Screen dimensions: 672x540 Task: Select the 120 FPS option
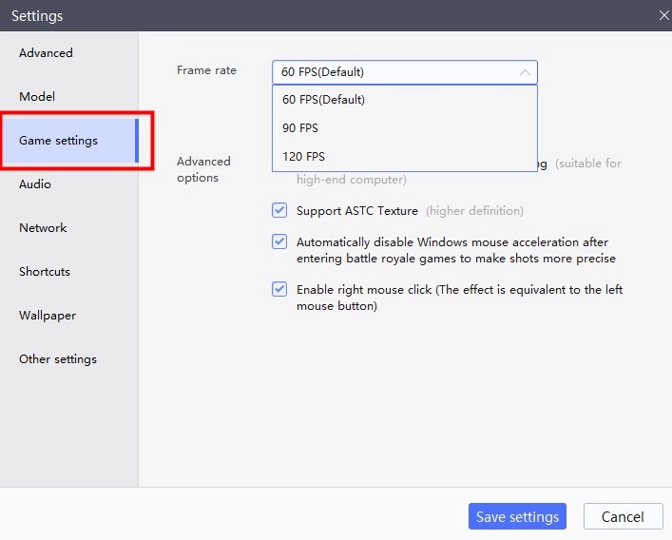click(x=405, y=157)
